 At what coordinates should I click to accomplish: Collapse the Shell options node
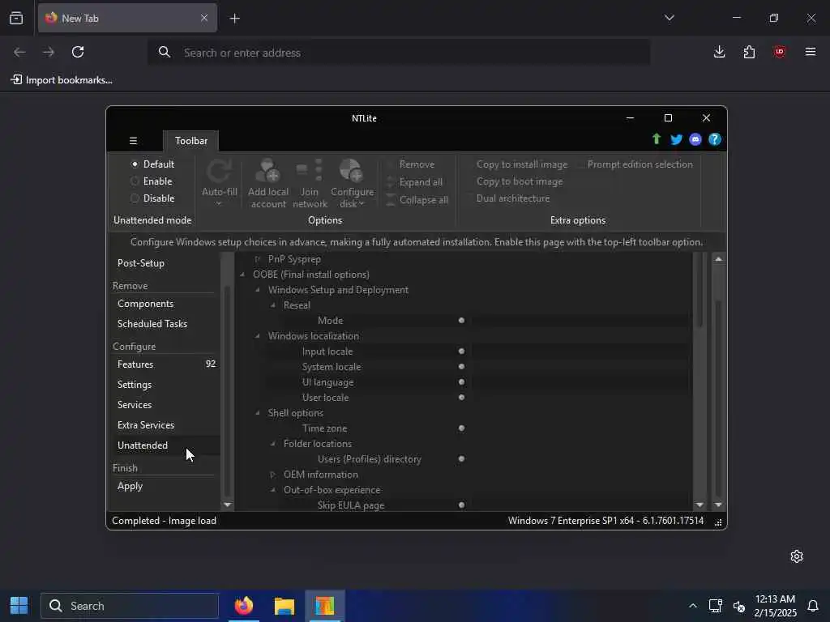pos(257,413)
